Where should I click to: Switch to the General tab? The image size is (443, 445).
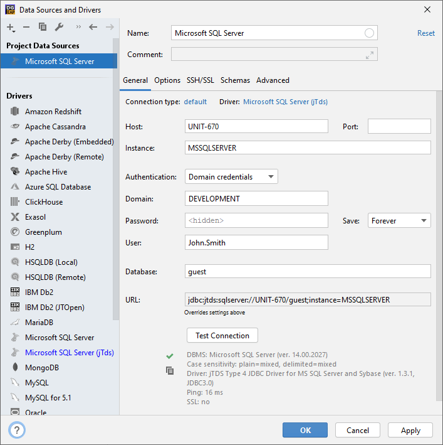135,80
